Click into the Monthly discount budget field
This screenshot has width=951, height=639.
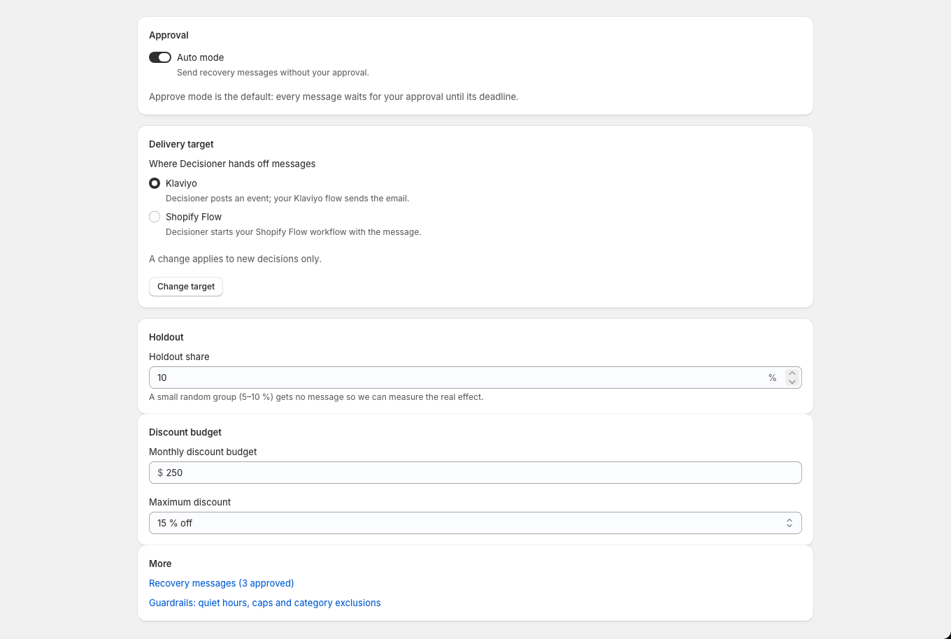pos(475,473)
